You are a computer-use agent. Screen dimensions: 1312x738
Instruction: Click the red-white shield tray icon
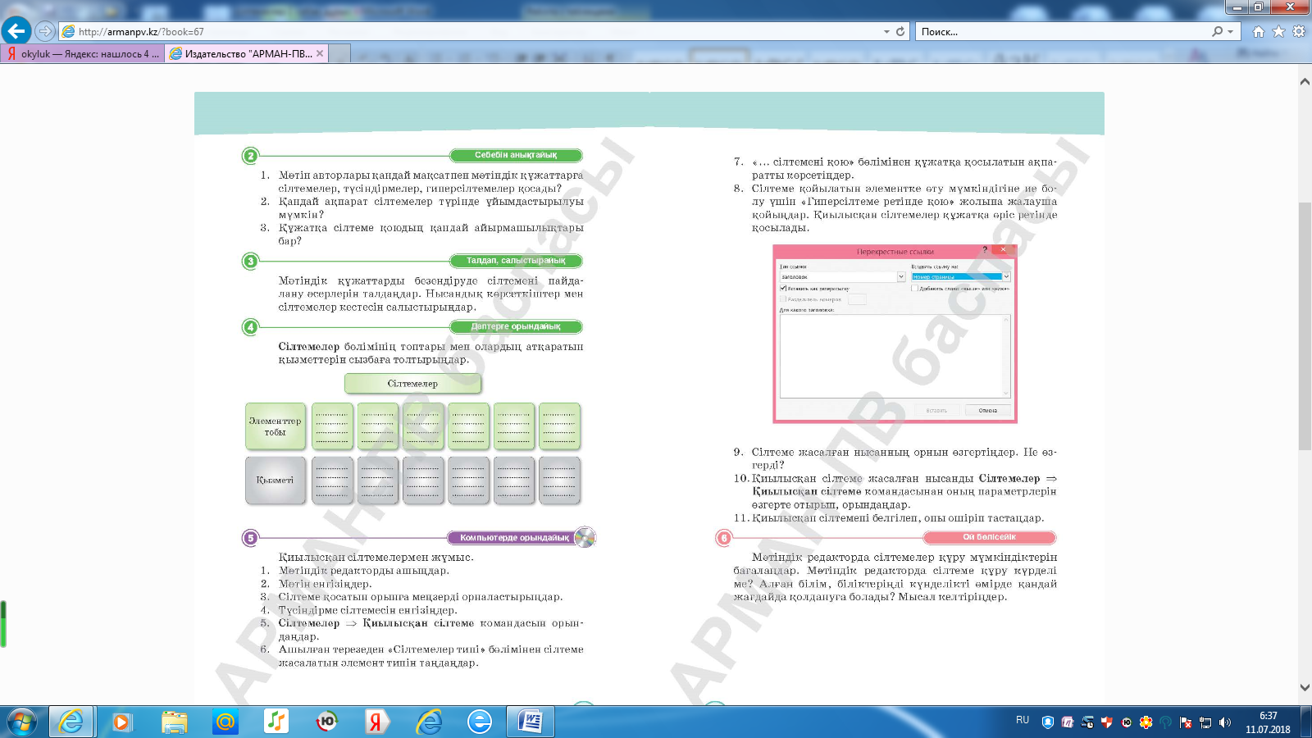point(1107,722)
